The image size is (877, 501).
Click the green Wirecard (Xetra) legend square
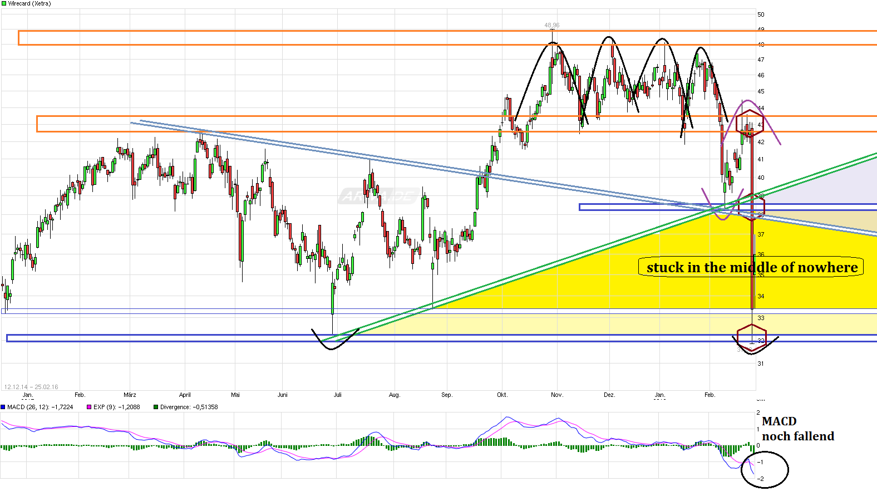coord(4,3)
